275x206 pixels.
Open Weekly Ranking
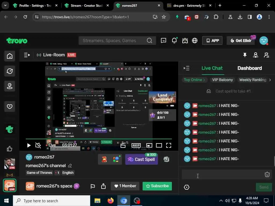[x=253, y=80]
